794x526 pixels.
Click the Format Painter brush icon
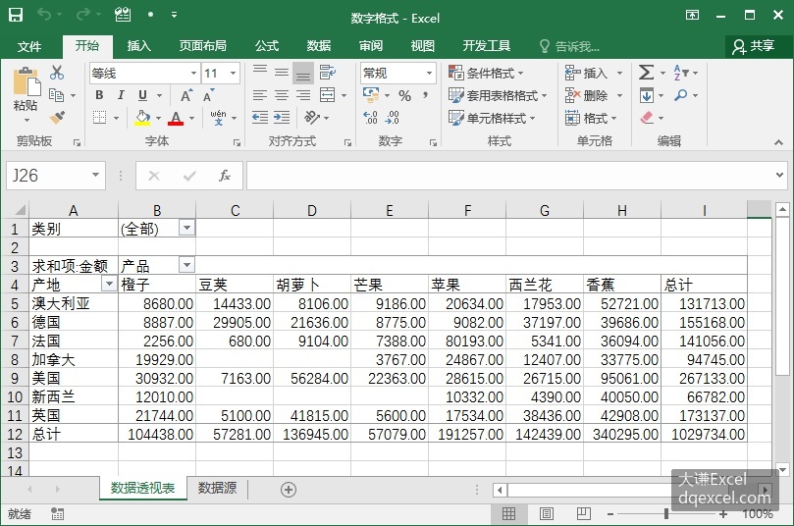(x=57, y=118)
